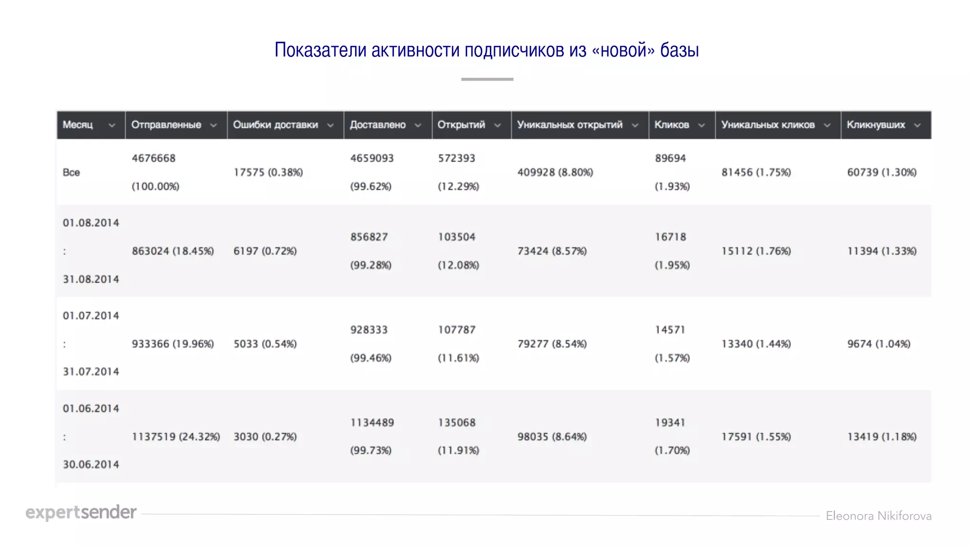Screen dimensions: 971x546
Task: Select sent value 1137519 (24.32%)
Action: (x=176, y=437)
